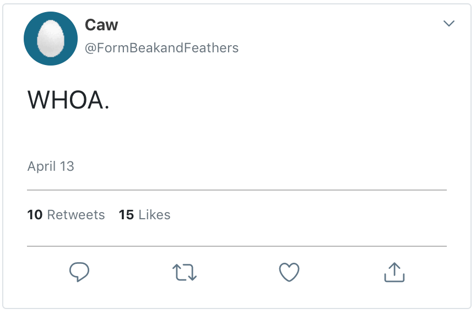Click the bold retweet count number 10
Viewport: 476px width, 314px height.
(35, 215)
